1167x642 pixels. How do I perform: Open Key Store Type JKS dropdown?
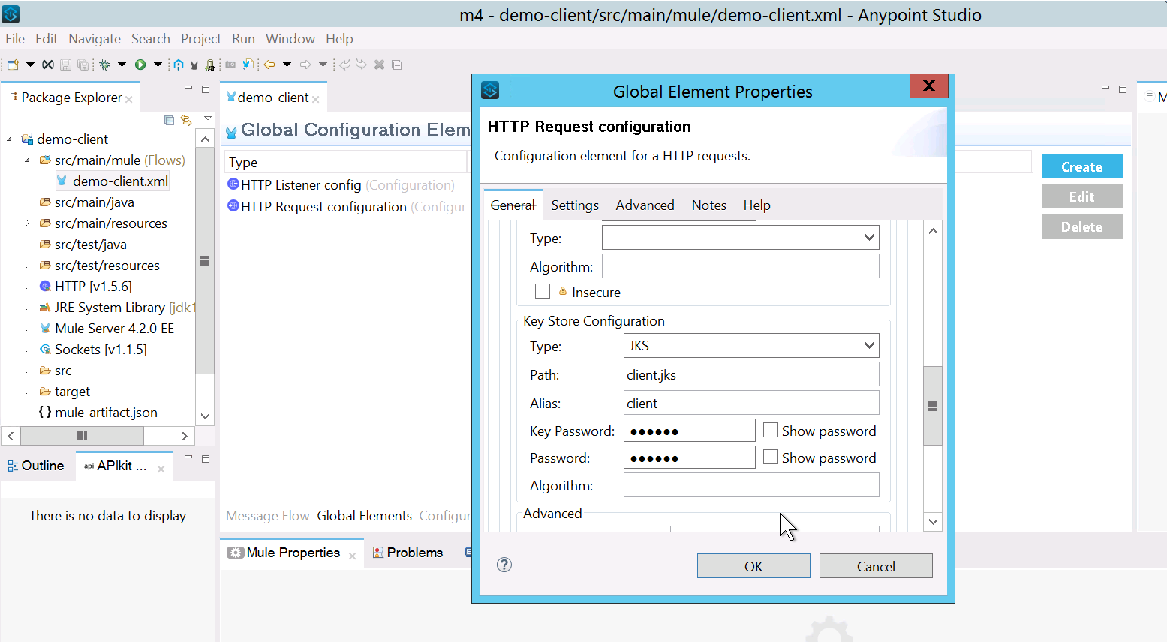pyautogui.click(x=869, y=346)
